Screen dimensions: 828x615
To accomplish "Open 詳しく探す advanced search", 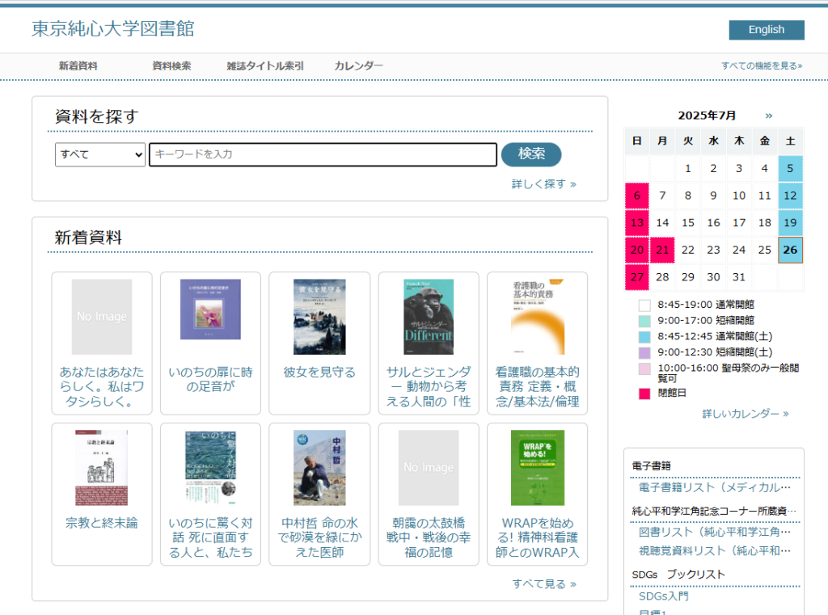I will (543, 184).
